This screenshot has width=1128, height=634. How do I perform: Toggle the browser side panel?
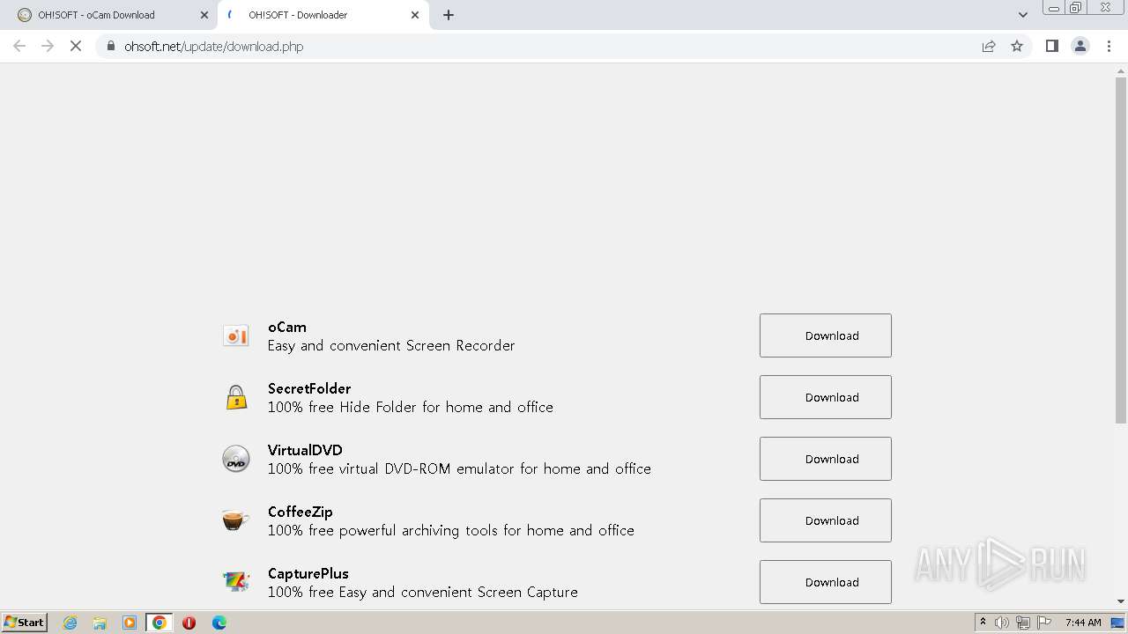click(x=1051, y=46)
